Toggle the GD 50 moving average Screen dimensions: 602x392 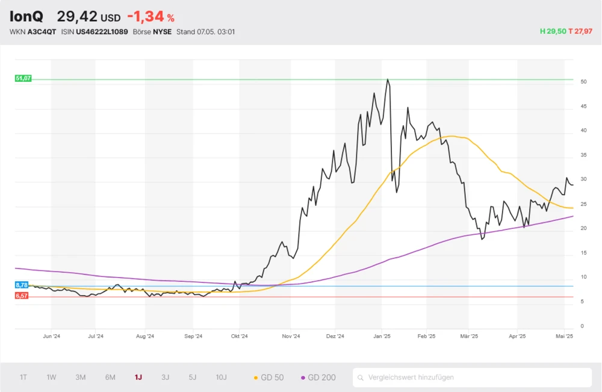(268, 378)
